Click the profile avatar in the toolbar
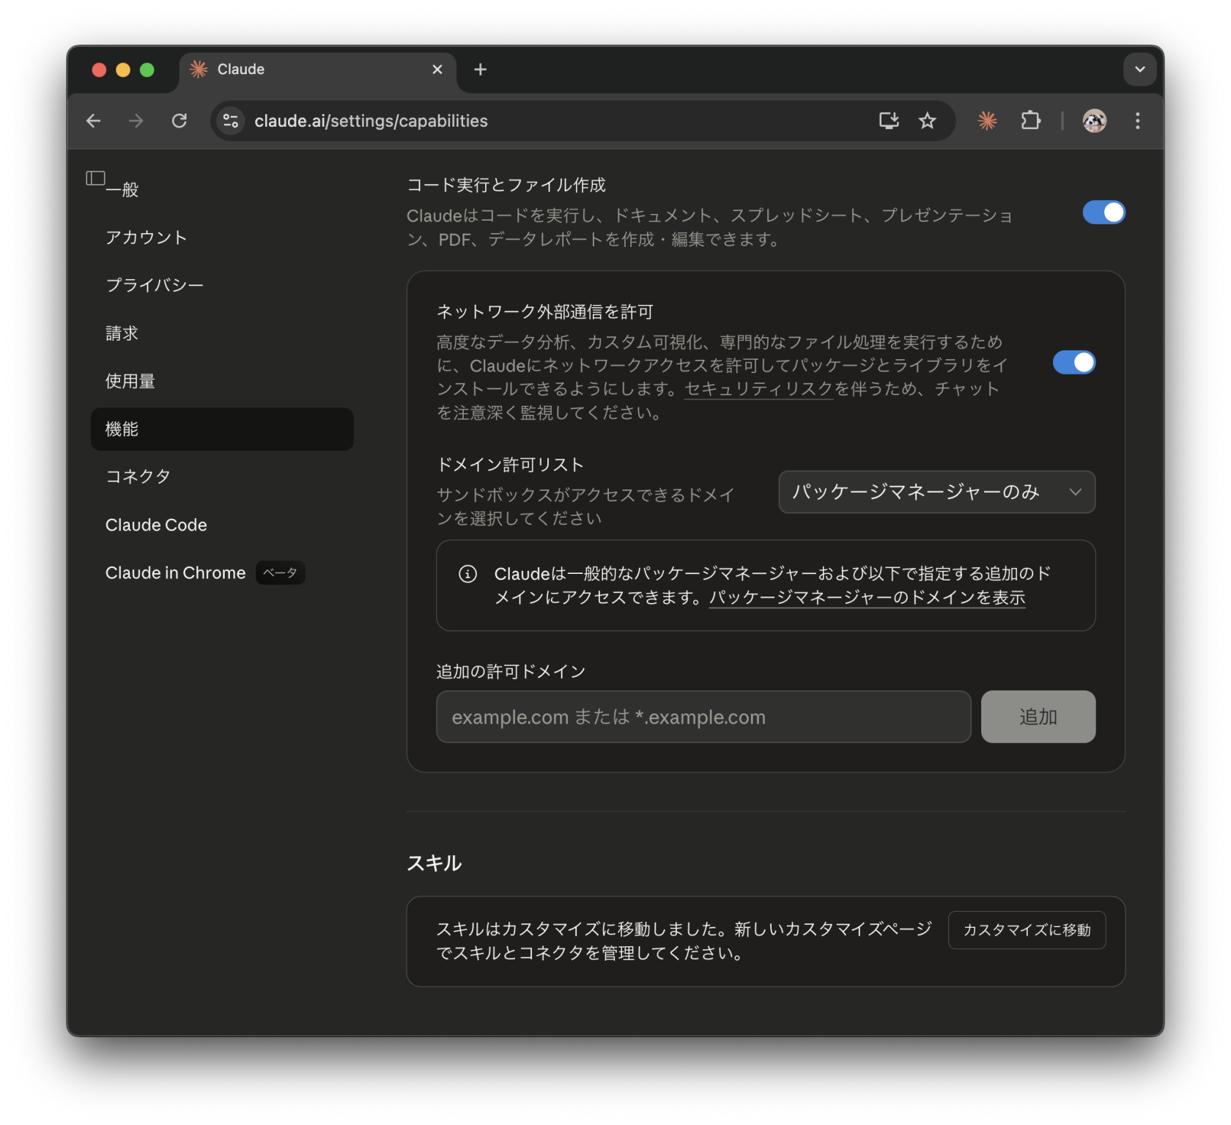 pos(1094,120)
